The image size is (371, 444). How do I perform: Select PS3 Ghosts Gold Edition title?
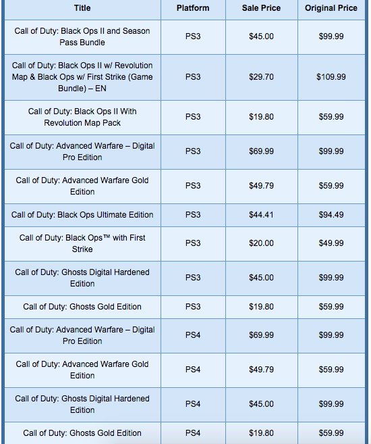(82, 307)
